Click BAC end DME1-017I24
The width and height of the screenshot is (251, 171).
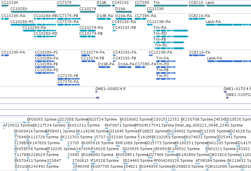[x=225, y=92]
